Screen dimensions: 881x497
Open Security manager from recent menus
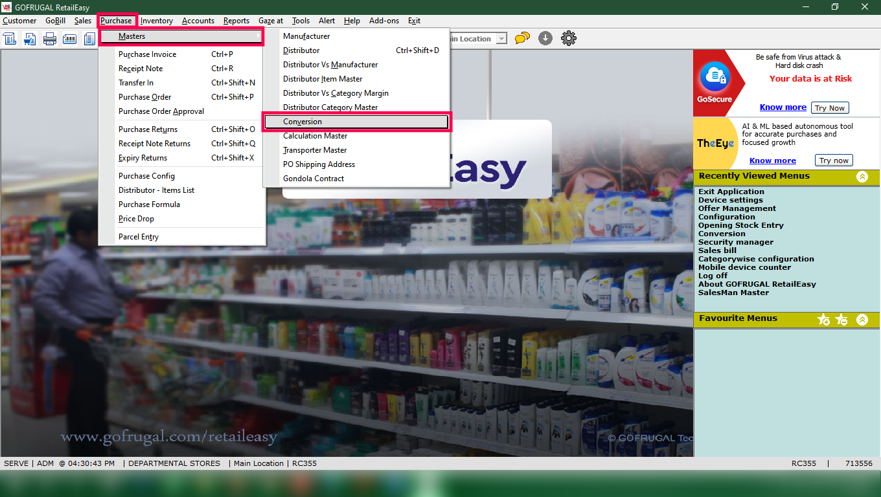point(736,242)
